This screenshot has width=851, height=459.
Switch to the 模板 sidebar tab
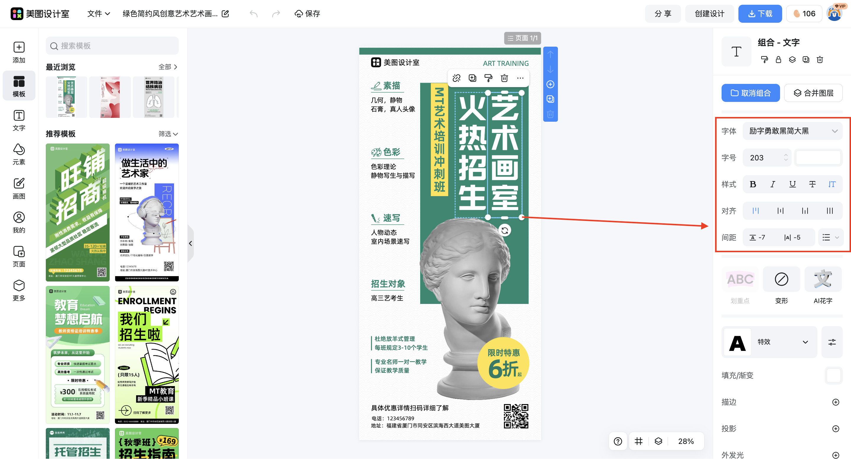click(x=19, y=86)
